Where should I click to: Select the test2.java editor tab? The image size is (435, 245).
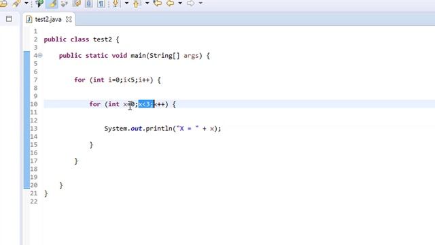coord(49,19)
